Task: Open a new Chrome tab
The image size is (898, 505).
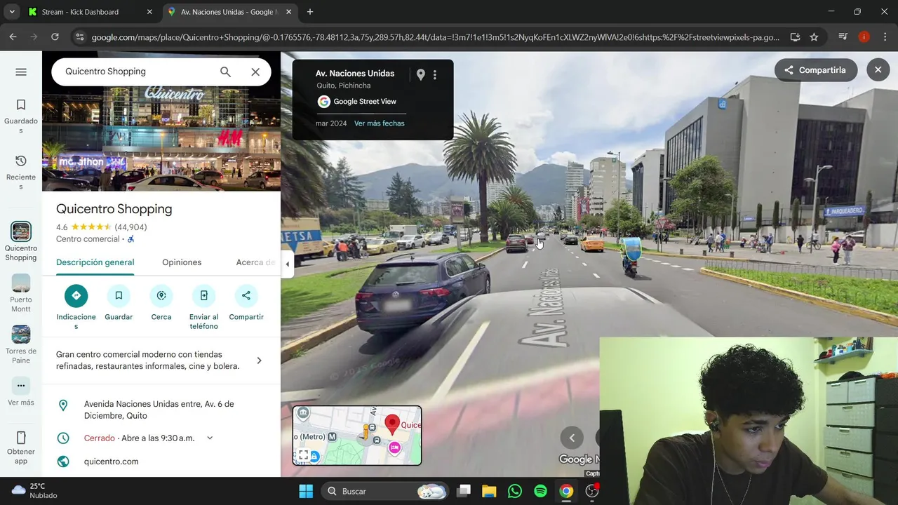Action: pos(310,12)
